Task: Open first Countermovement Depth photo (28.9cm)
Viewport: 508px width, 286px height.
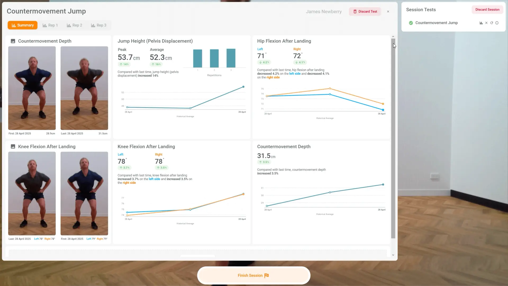Action: click(x=32, y=88)
